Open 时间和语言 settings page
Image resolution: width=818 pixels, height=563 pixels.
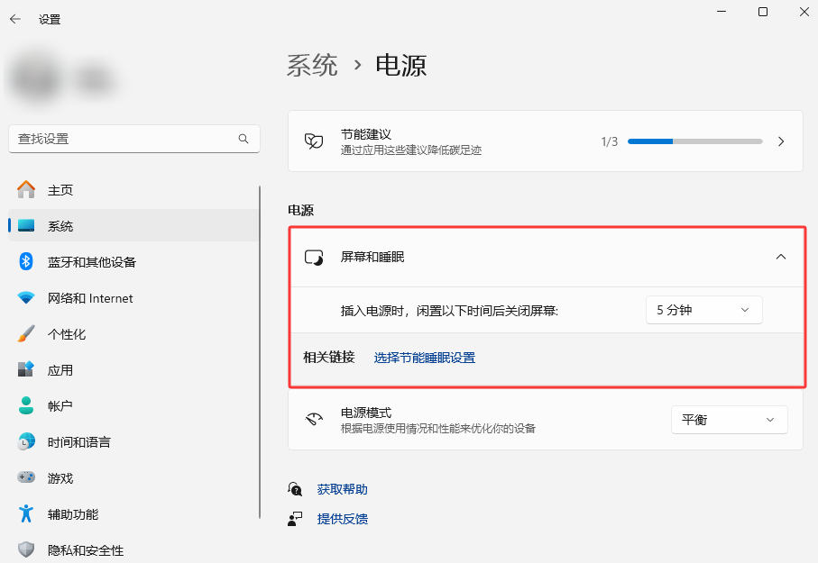point(79,442)
